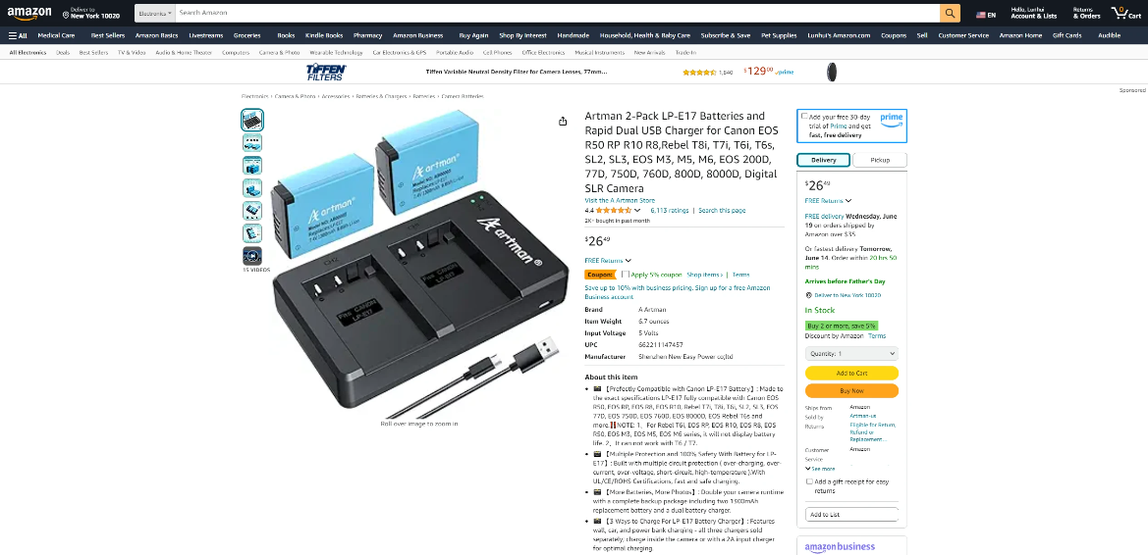
Task: Open the 15 videos thumbnail icon
Action: pos(251,255)
